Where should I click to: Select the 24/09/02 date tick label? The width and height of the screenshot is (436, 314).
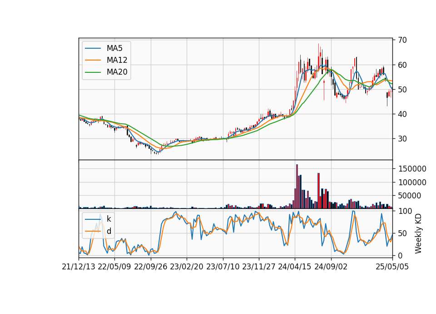[x=331, y=267]
